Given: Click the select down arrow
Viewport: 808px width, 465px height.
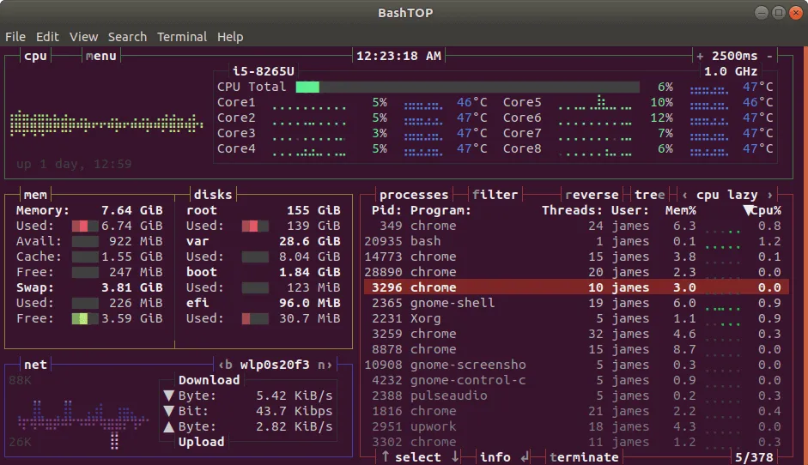Looking at the screenshot, I should (455, 456).
